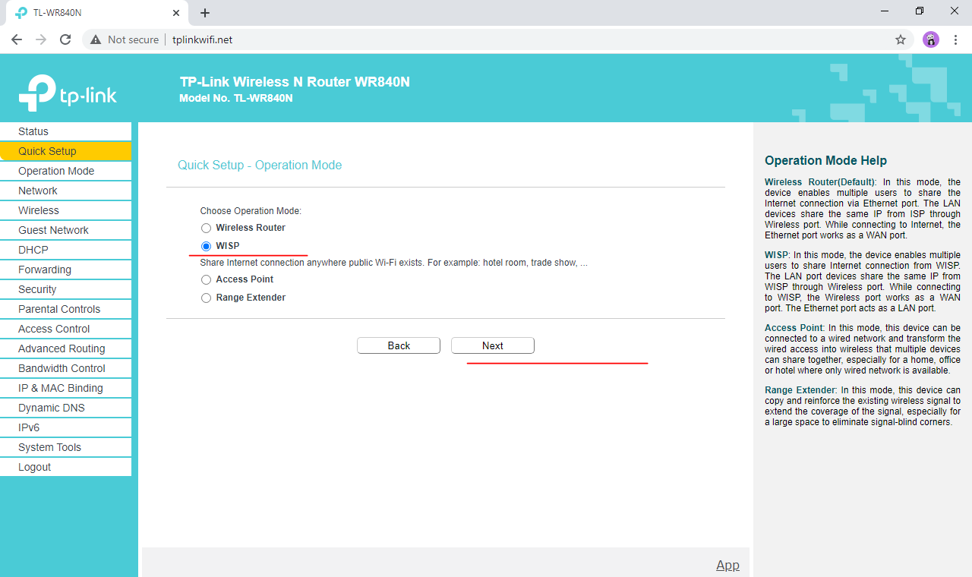This screenshot has width=972, height=577.
Task: Bookmark this page with the star icon
Action: 901,39
